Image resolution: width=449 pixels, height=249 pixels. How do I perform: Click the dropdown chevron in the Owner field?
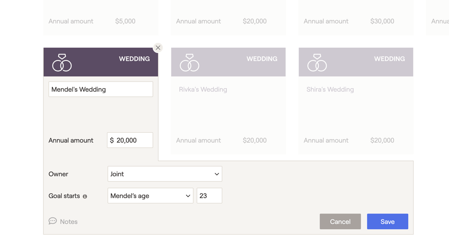[x=217, y=174]
